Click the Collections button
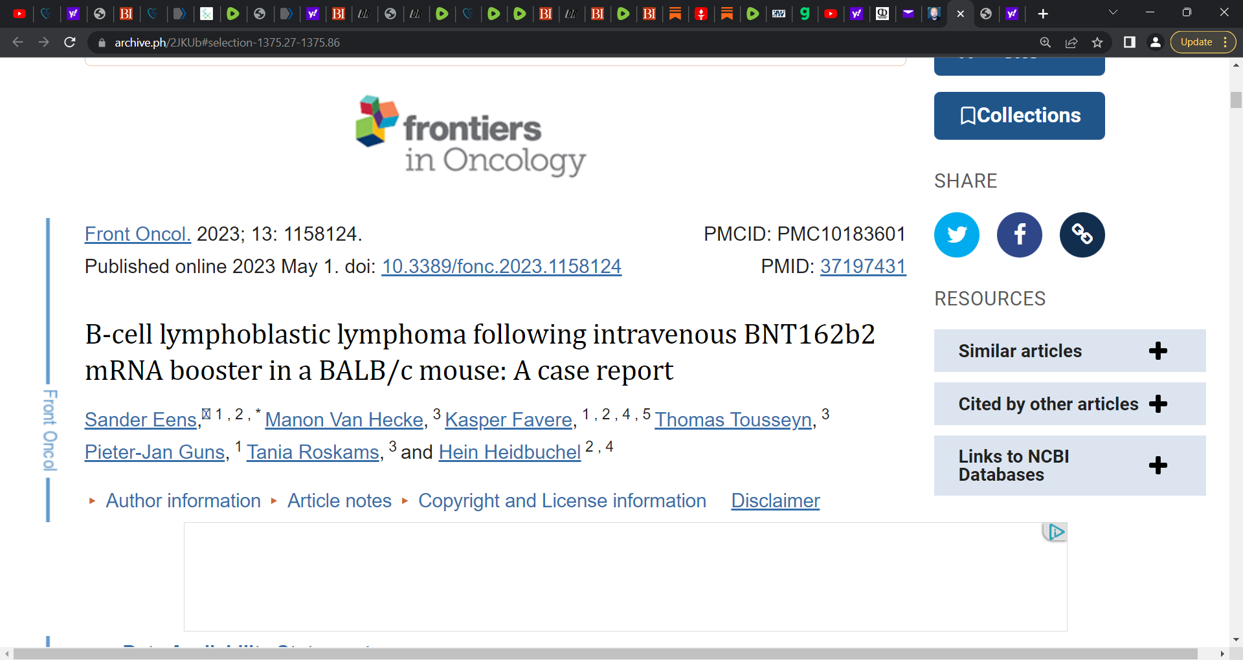This screenshot has width=1243, height=660. 1019,116
